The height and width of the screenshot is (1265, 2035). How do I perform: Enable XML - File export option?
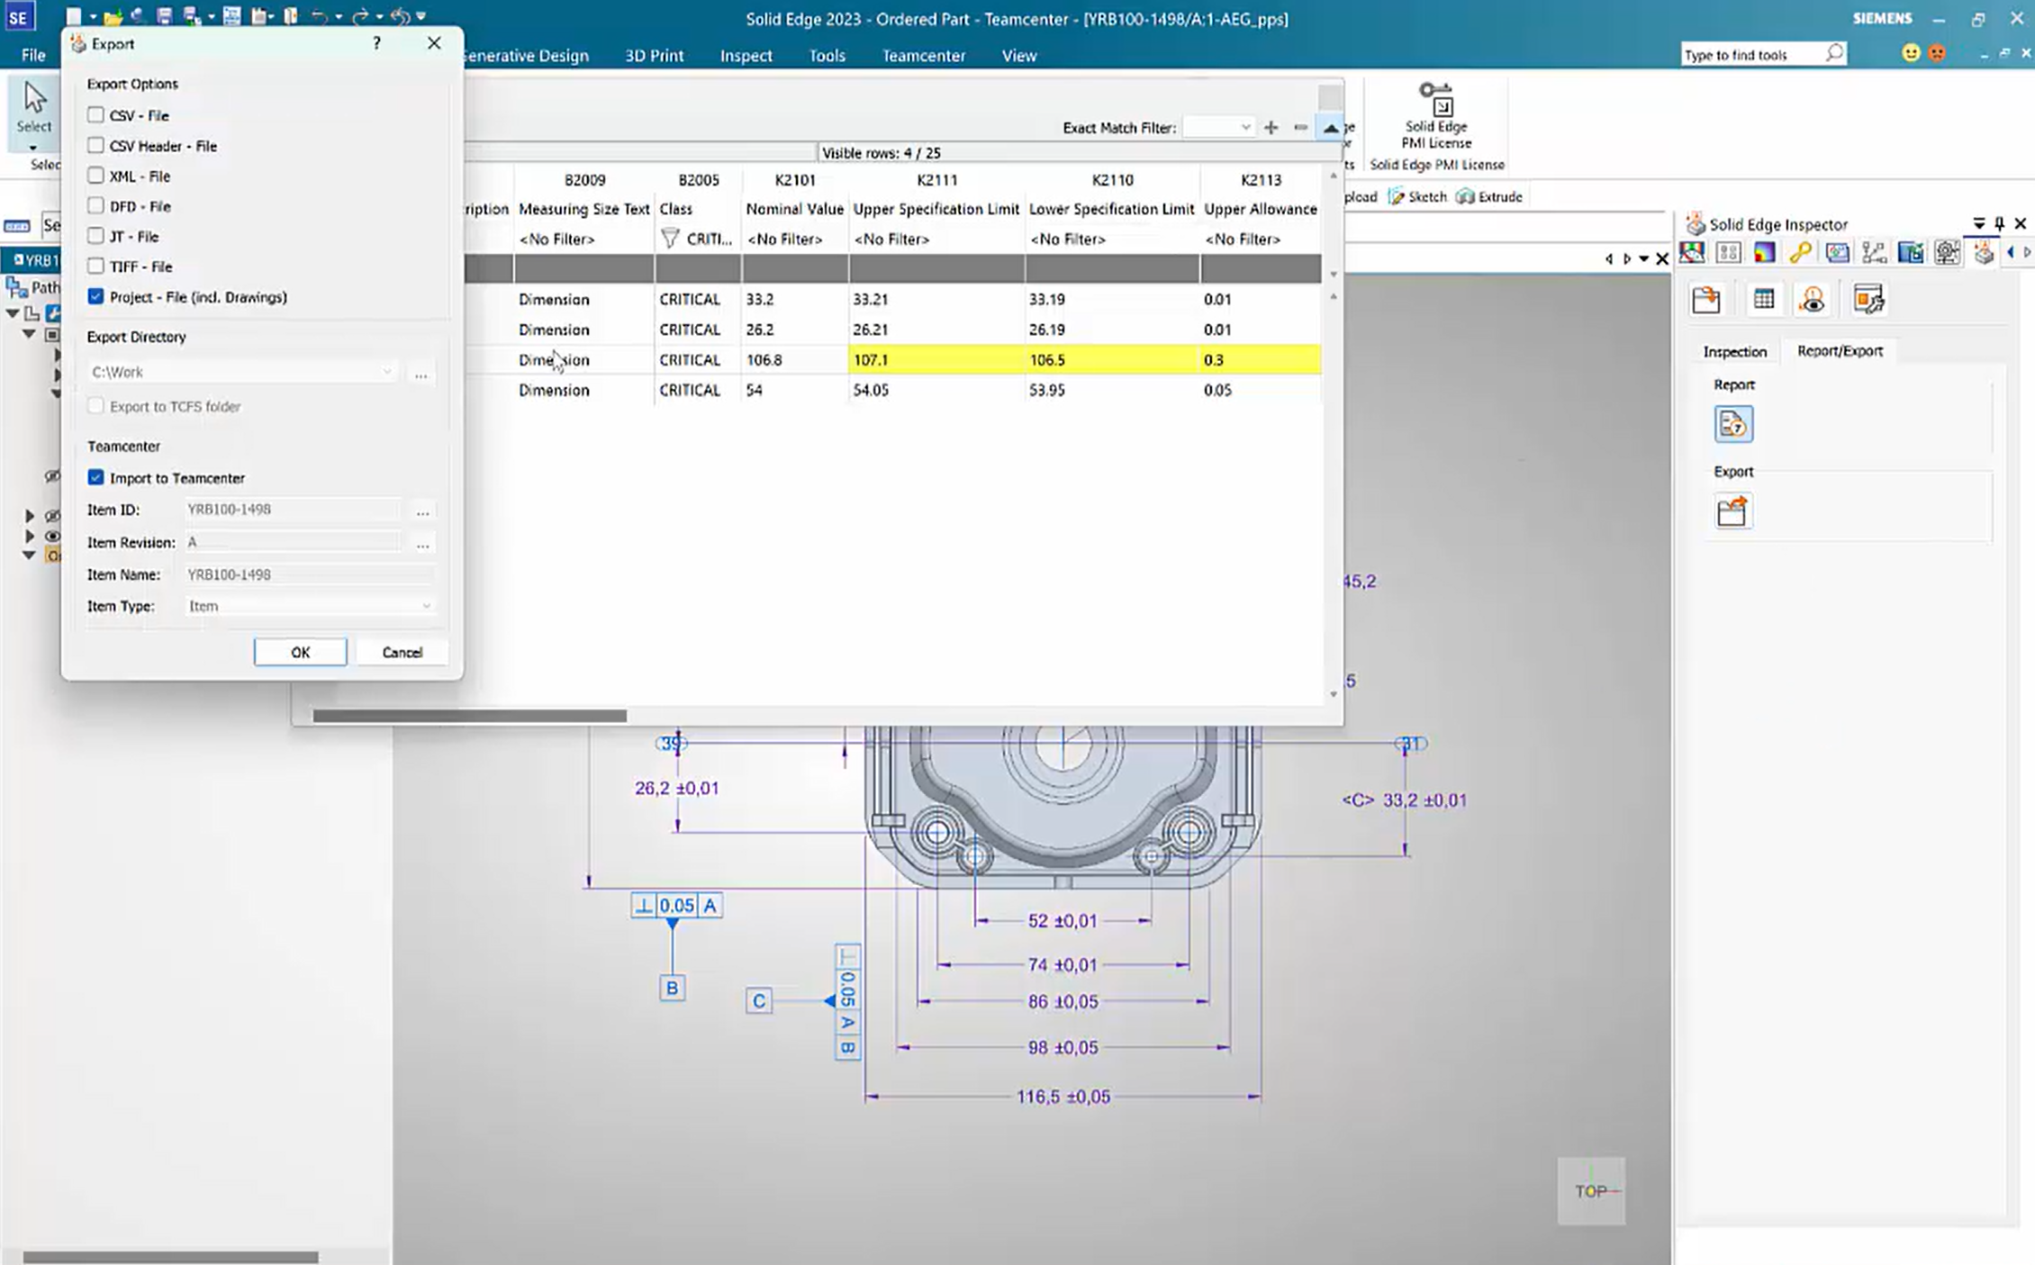click(95, 176)
